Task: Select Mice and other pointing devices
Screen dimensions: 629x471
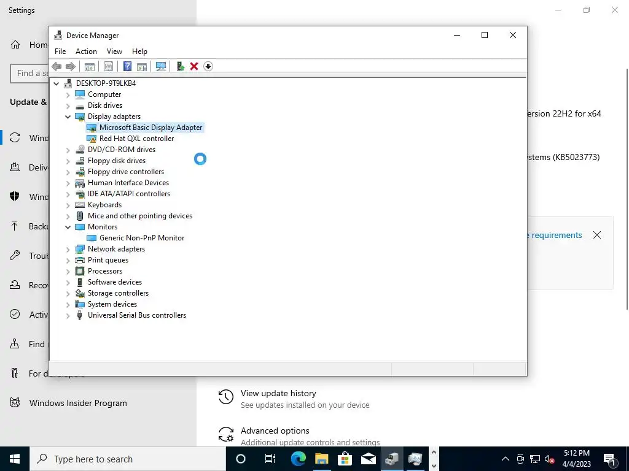Action: pyautogui.click(x=140, y=216)
